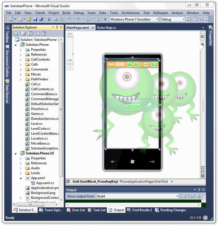Open the Properties side panel
Image resolution: width=218 pixels, height=226 pixels.
coord(211,36)
